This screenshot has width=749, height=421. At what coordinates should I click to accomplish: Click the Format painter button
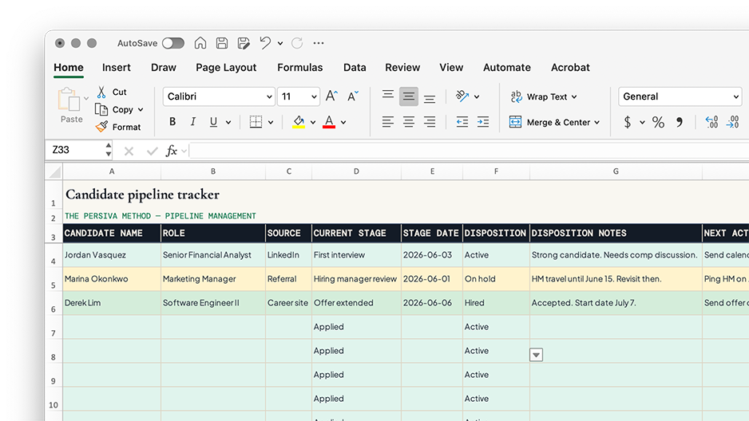pyautogui.click(x=118, y=128)
